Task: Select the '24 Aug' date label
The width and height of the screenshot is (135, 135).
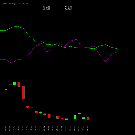Action: click(53, 129)
